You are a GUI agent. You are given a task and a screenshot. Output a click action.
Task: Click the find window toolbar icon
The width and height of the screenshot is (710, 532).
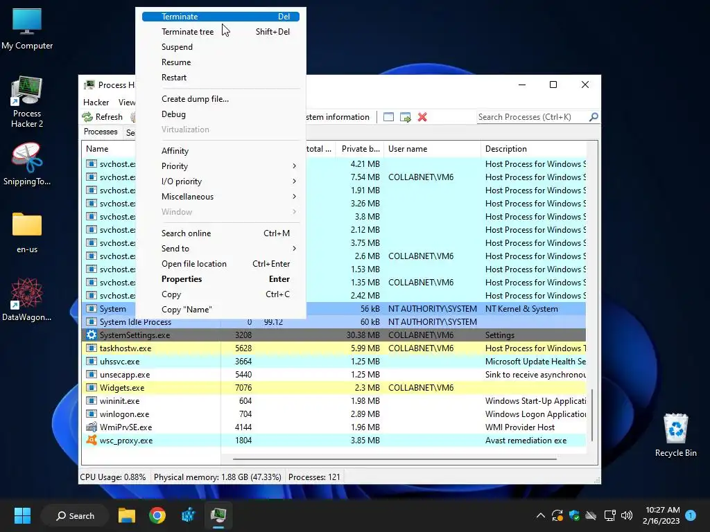[388, 116]
